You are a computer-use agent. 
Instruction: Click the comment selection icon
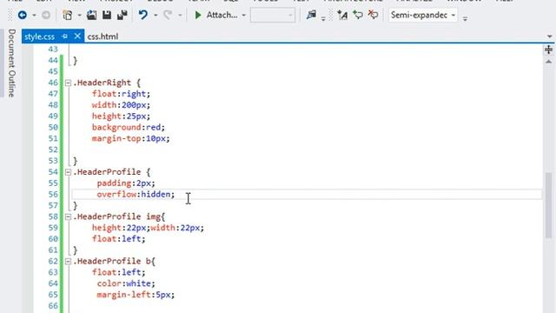pyautogui.click(x=358, y=15)
